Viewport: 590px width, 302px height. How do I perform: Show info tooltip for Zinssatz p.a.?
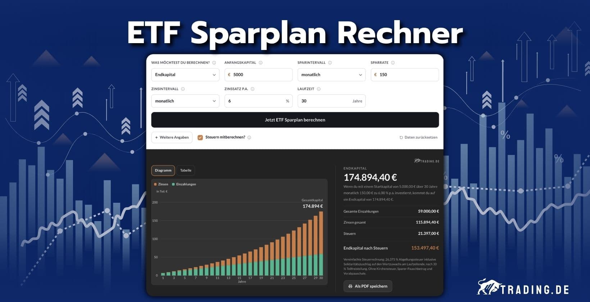[x=253, y=89]
